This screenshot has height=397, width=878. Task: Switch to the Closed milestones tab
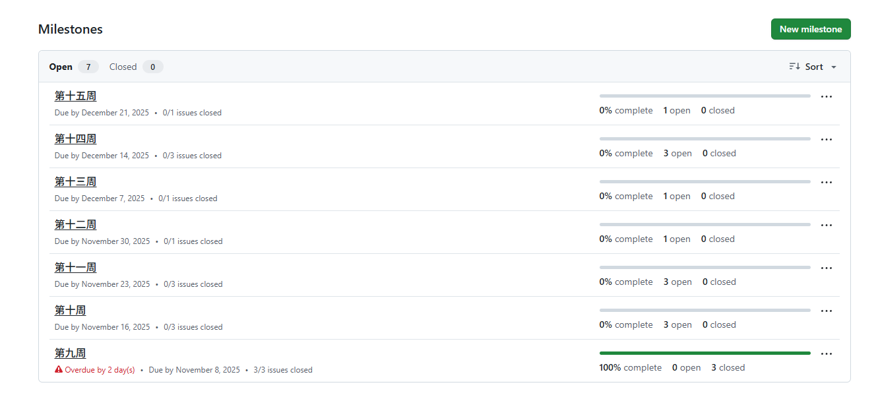[x=123, y=67]
